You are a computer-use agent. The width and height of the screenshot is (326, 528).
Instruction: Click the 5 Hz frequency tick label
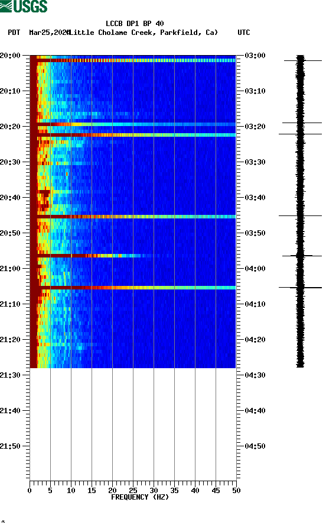(50, 491)
